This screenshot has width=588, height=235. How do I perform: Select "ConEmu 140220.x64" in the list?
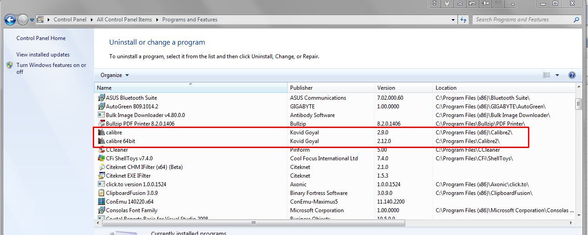[130, 202]
